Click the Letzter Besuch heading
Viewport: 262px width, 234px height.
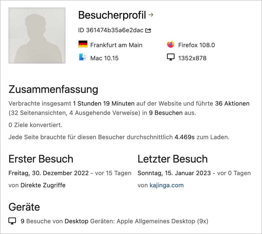[173, 159]
